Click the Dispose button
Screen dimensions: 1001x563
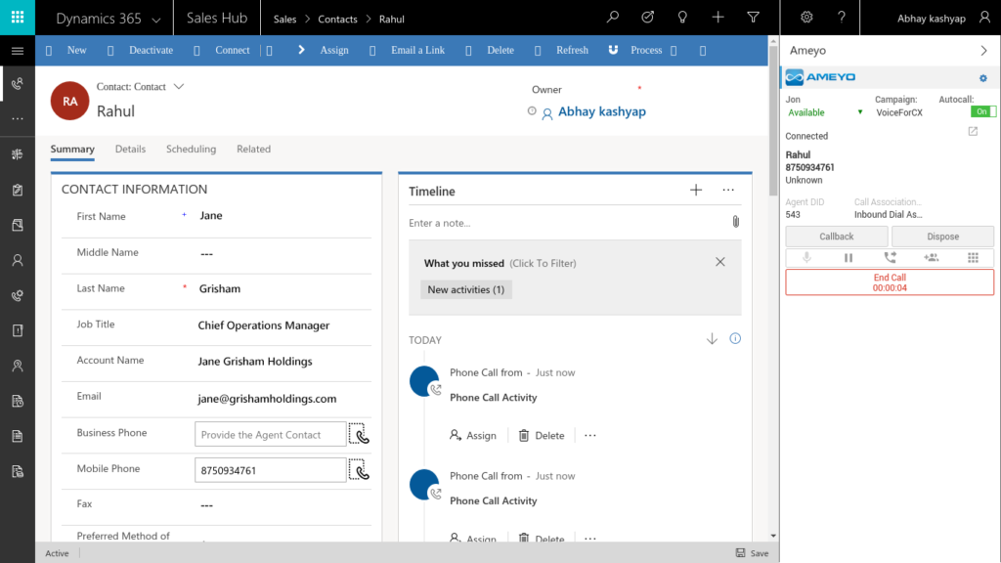click(943, 237)
